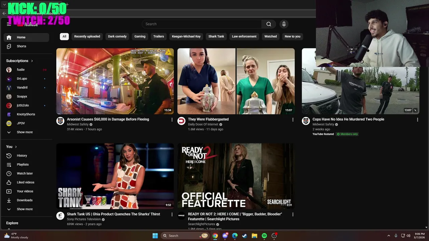
Task: Open Playlists icon in sidebar
Action: click(9, 165)
